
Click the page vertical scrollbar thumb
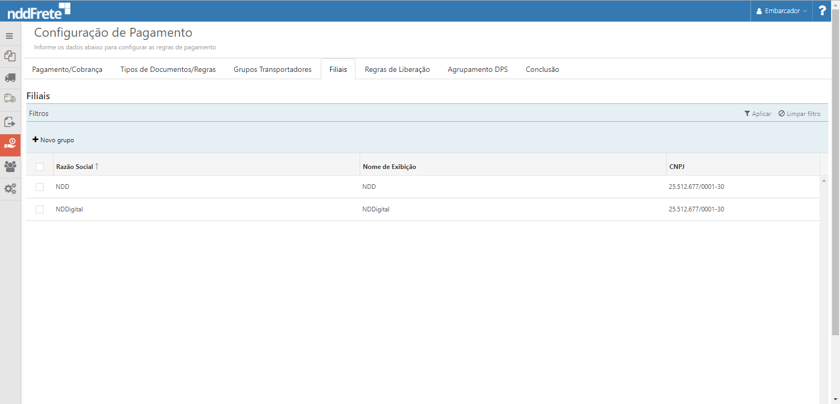835,173
